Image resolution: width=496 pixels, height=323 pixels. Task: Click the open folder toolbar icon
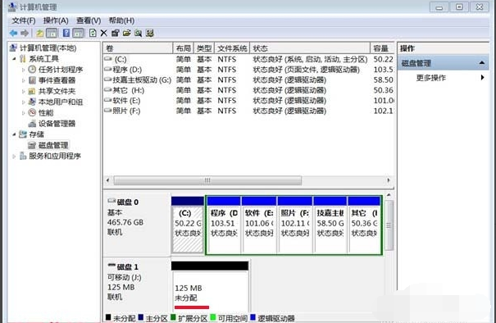pos(126,33)
